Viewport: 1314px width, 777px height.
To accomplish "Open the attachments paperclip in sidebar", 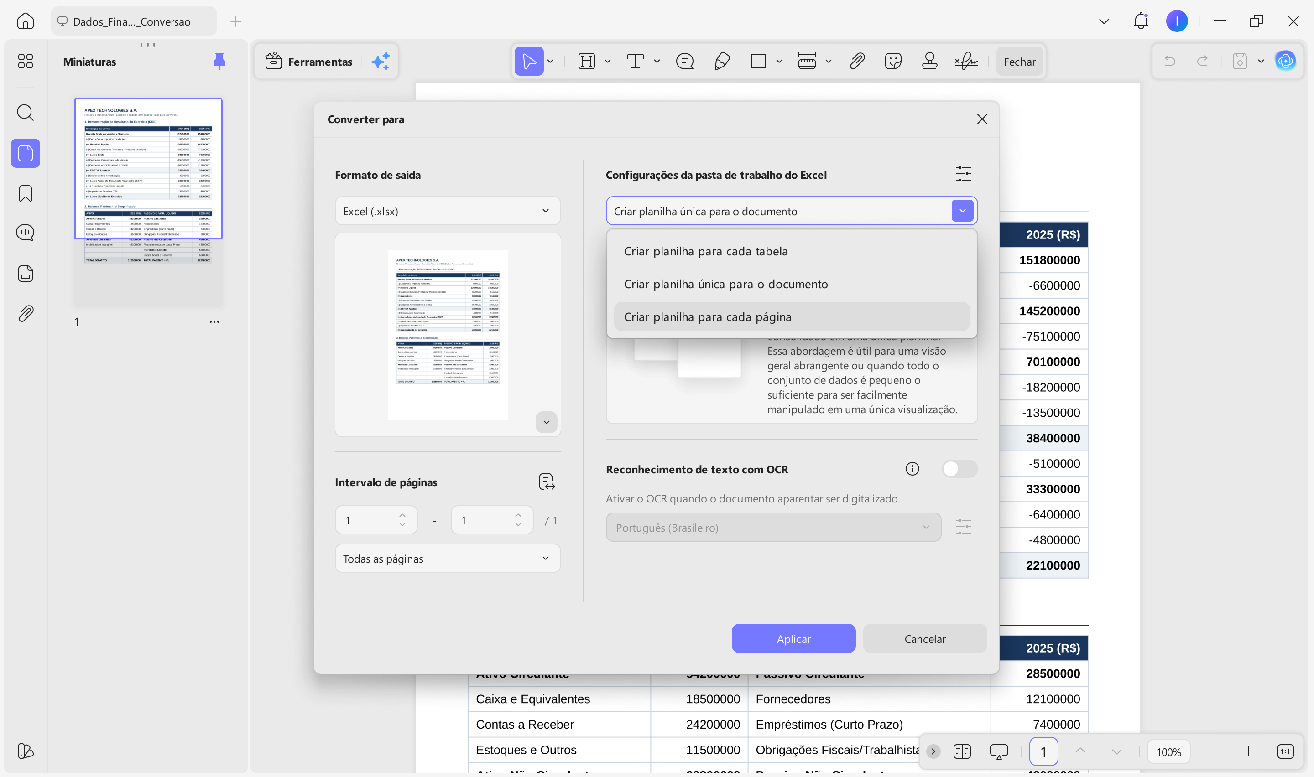I will pos(25,314).
